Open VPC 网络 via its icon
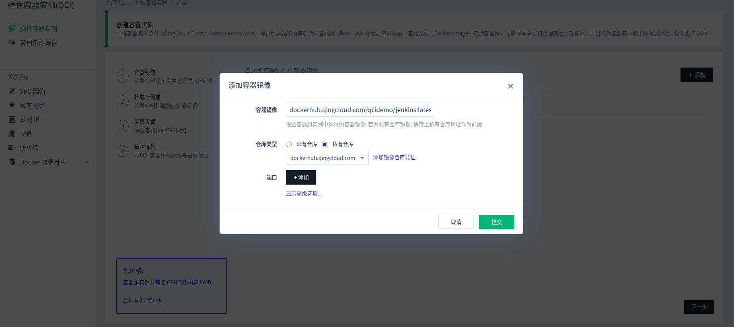This screenshot has height=327, width=734. (x=12, y=91)
